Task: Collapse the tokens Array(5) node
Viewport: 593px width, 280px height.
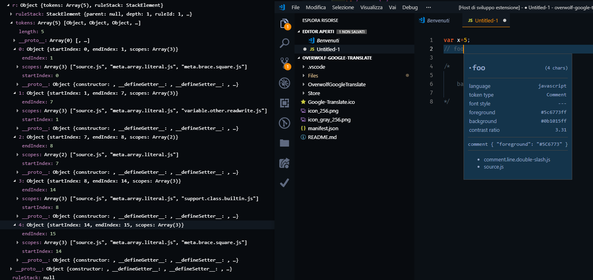Action: (11, 23)
